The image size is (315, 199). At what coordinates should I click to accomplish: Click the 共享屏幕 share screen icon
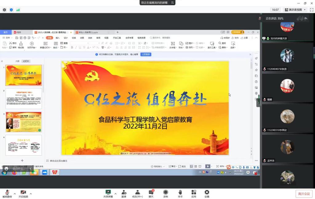click(x=108, y=192)
